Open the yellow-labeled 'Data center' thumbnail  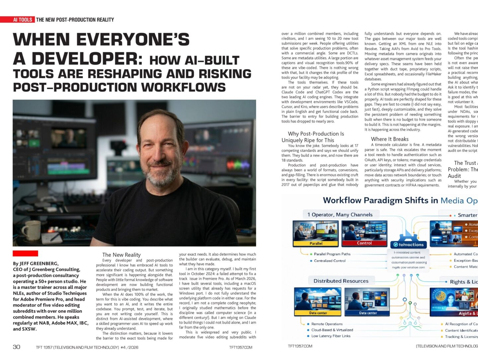(318, 302)
